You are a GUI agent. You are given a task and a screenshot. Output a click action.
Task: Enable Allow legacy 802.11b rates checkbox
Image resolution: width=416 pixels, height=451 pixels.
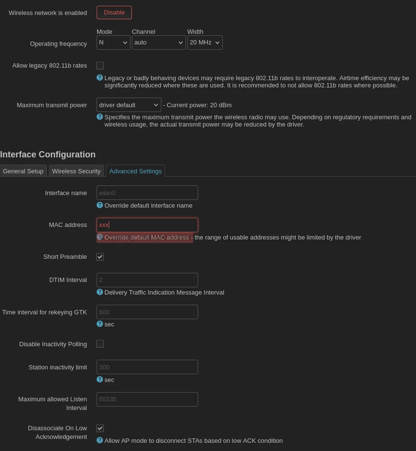(100, 66)
